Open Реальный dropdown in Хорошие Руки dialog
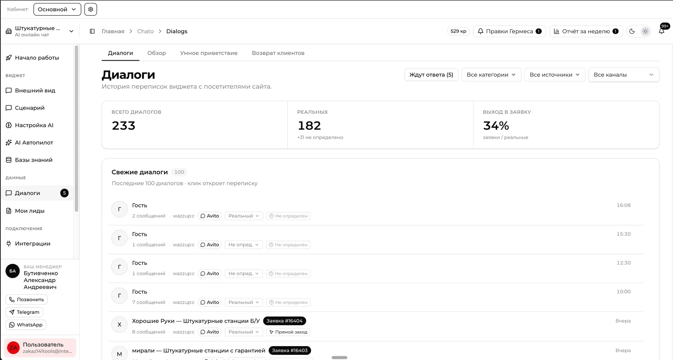This screenshot has height=360, width=673. (244, 332)
